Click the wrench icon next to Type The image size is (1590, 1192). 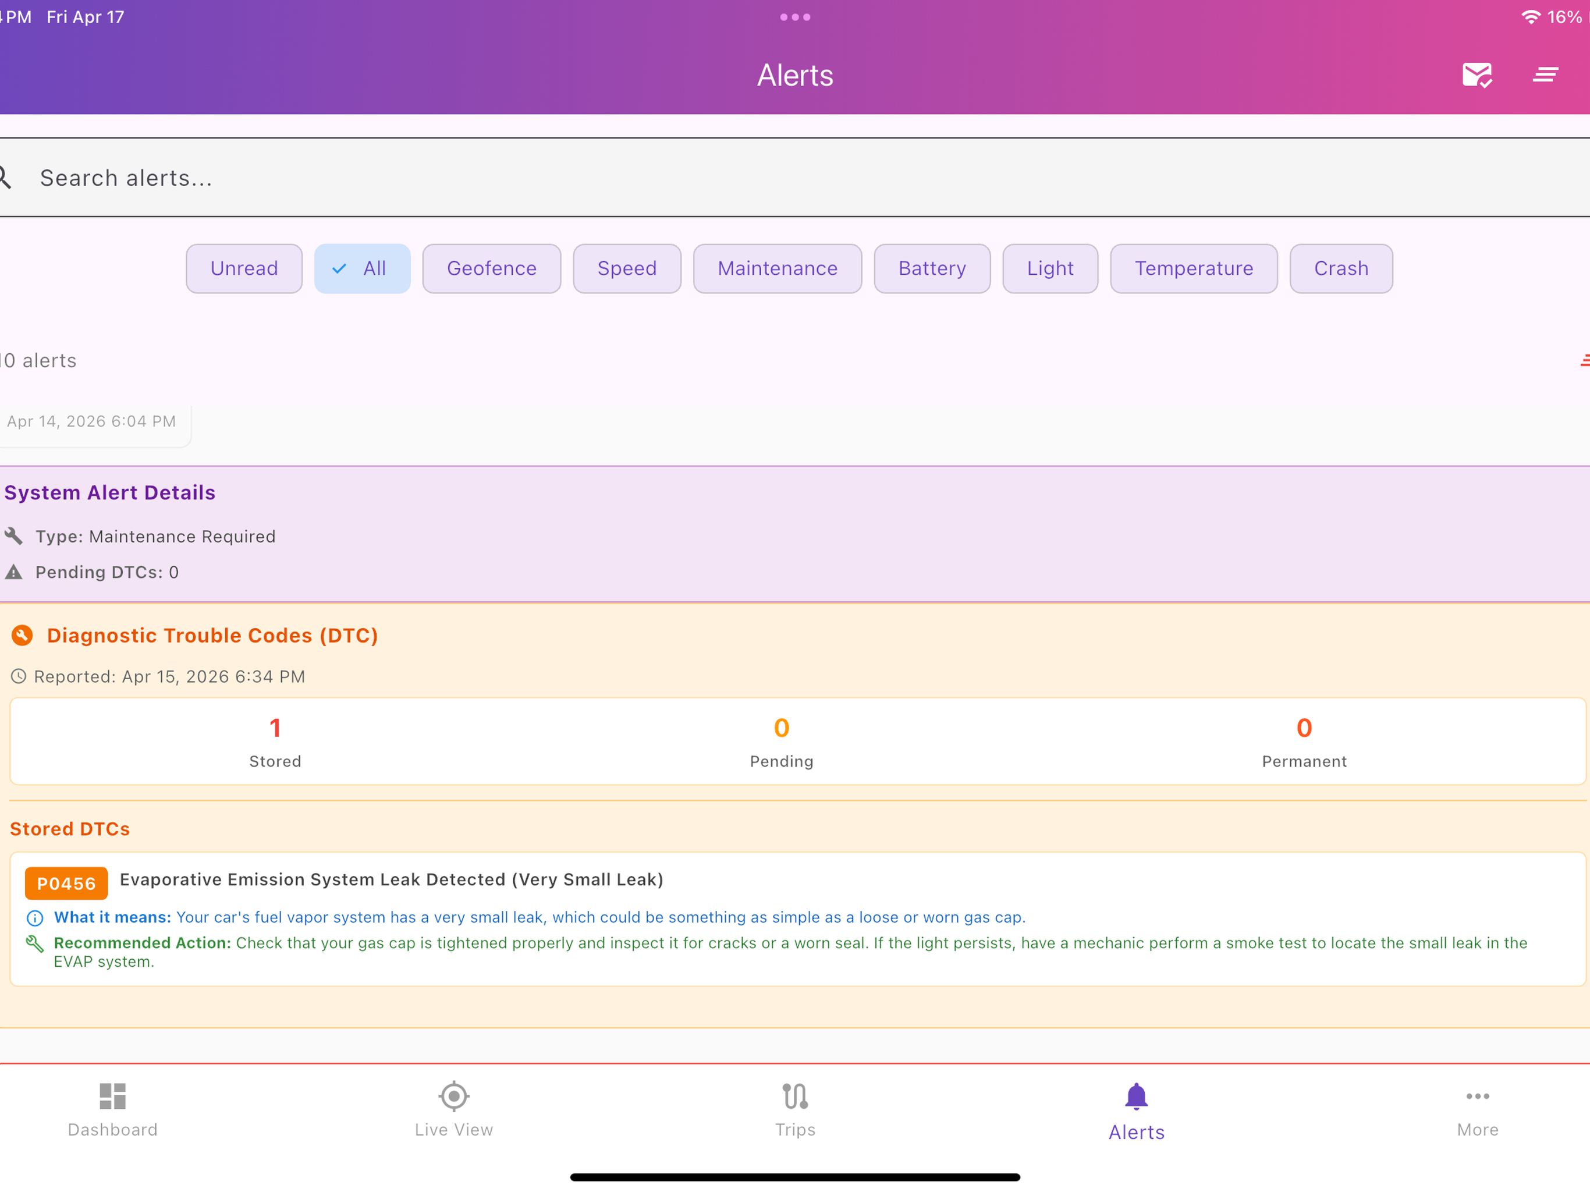[x=13, y=536]
